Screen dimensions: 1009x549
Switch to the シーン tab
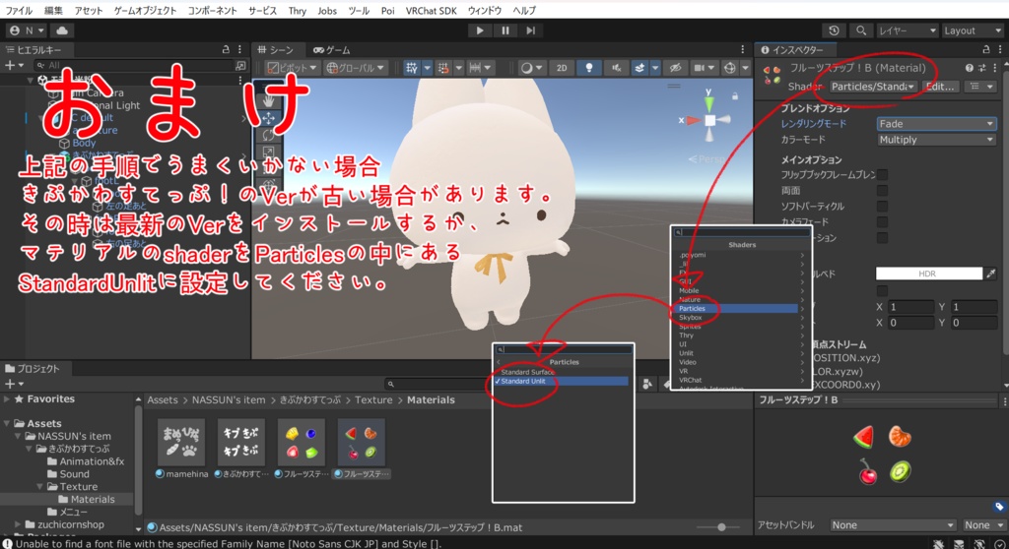click(x=276, y=49)
